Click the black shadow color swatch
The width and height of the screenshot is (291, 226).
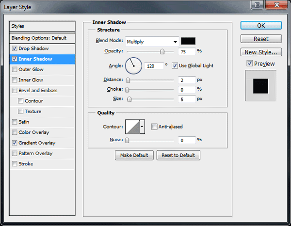[x=188, y=41]
